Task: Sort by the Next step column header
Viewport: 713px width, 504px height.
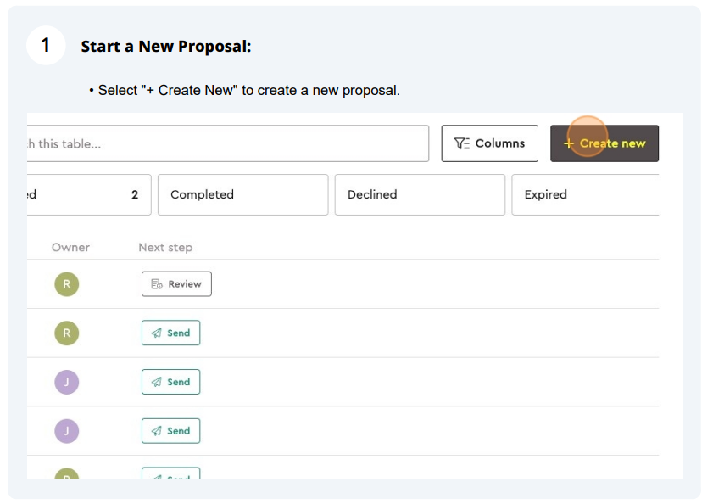Action: (x=165, y=247)
